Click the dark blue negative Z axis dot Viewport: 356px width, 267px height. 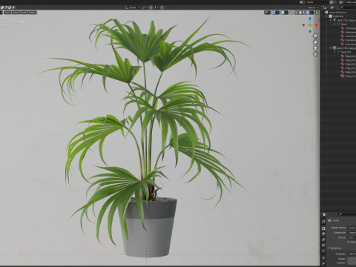pos(310,31)
